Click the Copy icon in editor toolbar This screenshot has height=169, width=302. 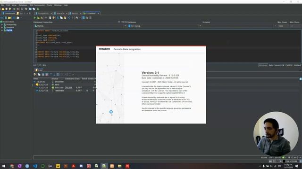pos(61,18)
